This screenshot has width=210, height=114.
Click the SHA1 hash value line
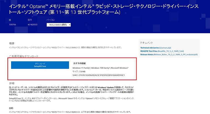(99, 75)
